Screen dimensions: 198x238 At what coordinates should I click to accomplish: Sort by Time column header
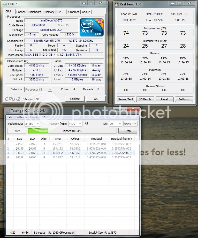[58, 139]
